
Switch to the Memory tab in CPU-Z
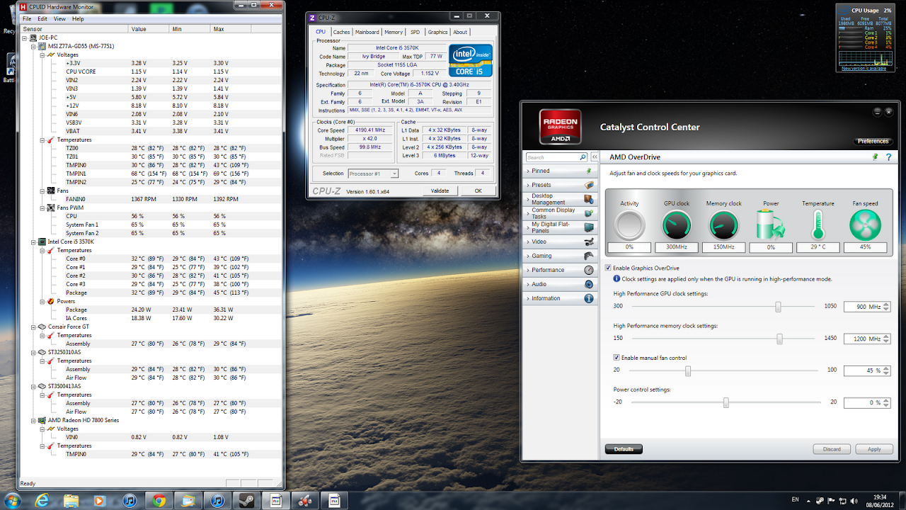(x=394, y=32)
